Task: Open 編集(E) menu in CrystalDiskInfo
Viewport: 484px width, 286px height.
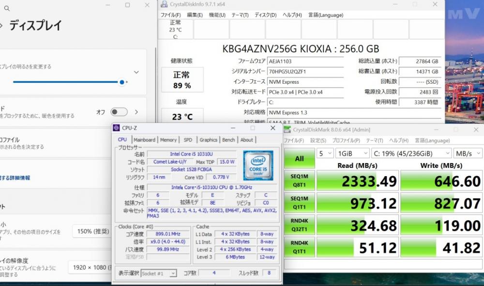Action: (x=195, y=15)
